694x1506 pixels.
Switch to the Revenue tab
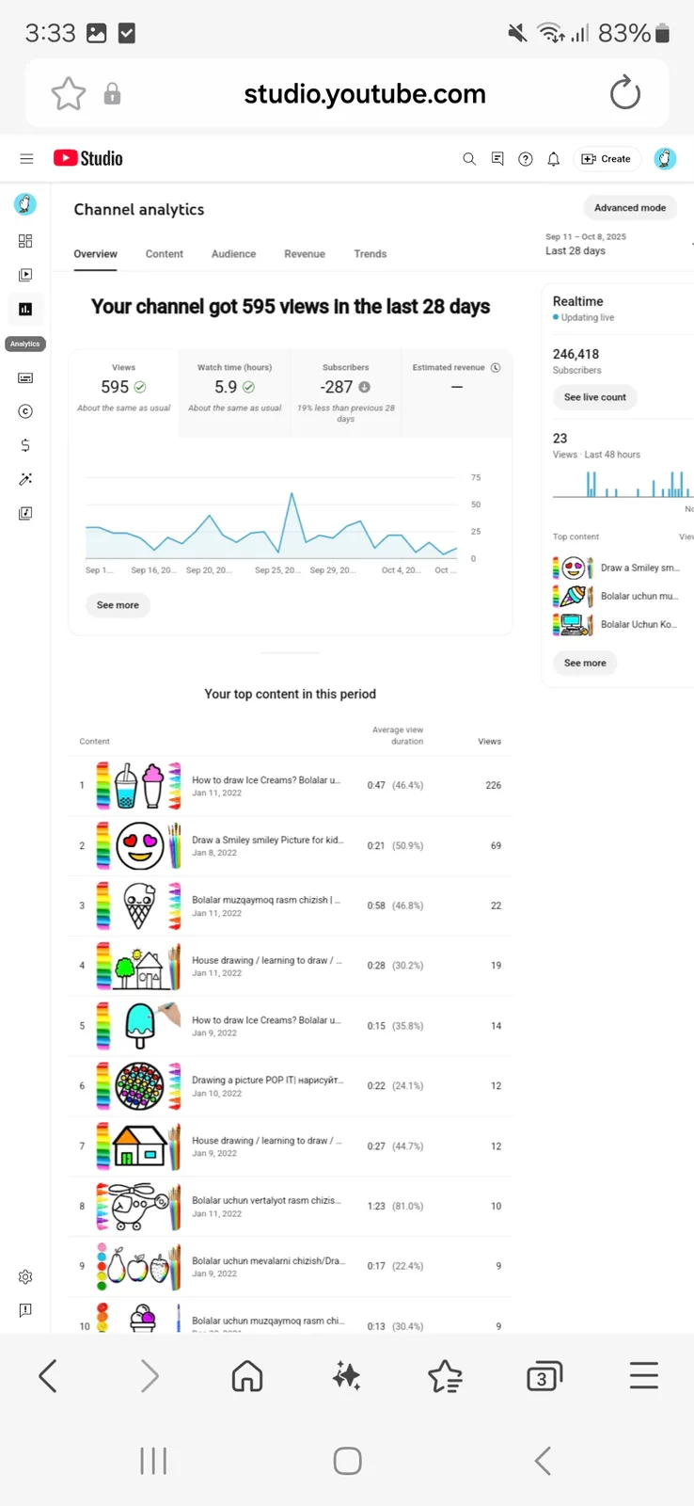[305, 254]
